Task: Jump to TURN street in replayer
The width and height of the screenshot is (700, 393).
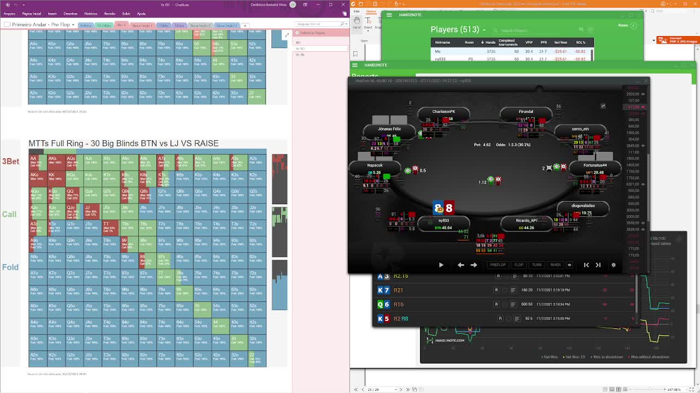Action: pos(536,265)
